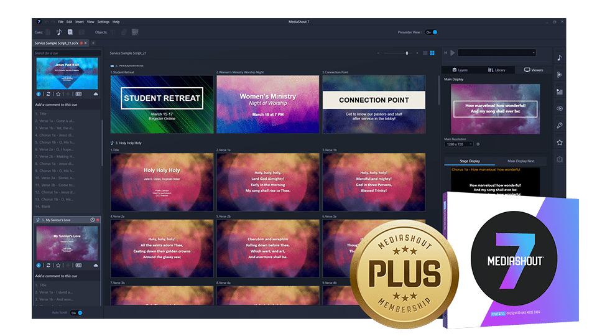Click the loop icon under My Saviour's Love
Screen dimensions: 597x336
point(48,265)
